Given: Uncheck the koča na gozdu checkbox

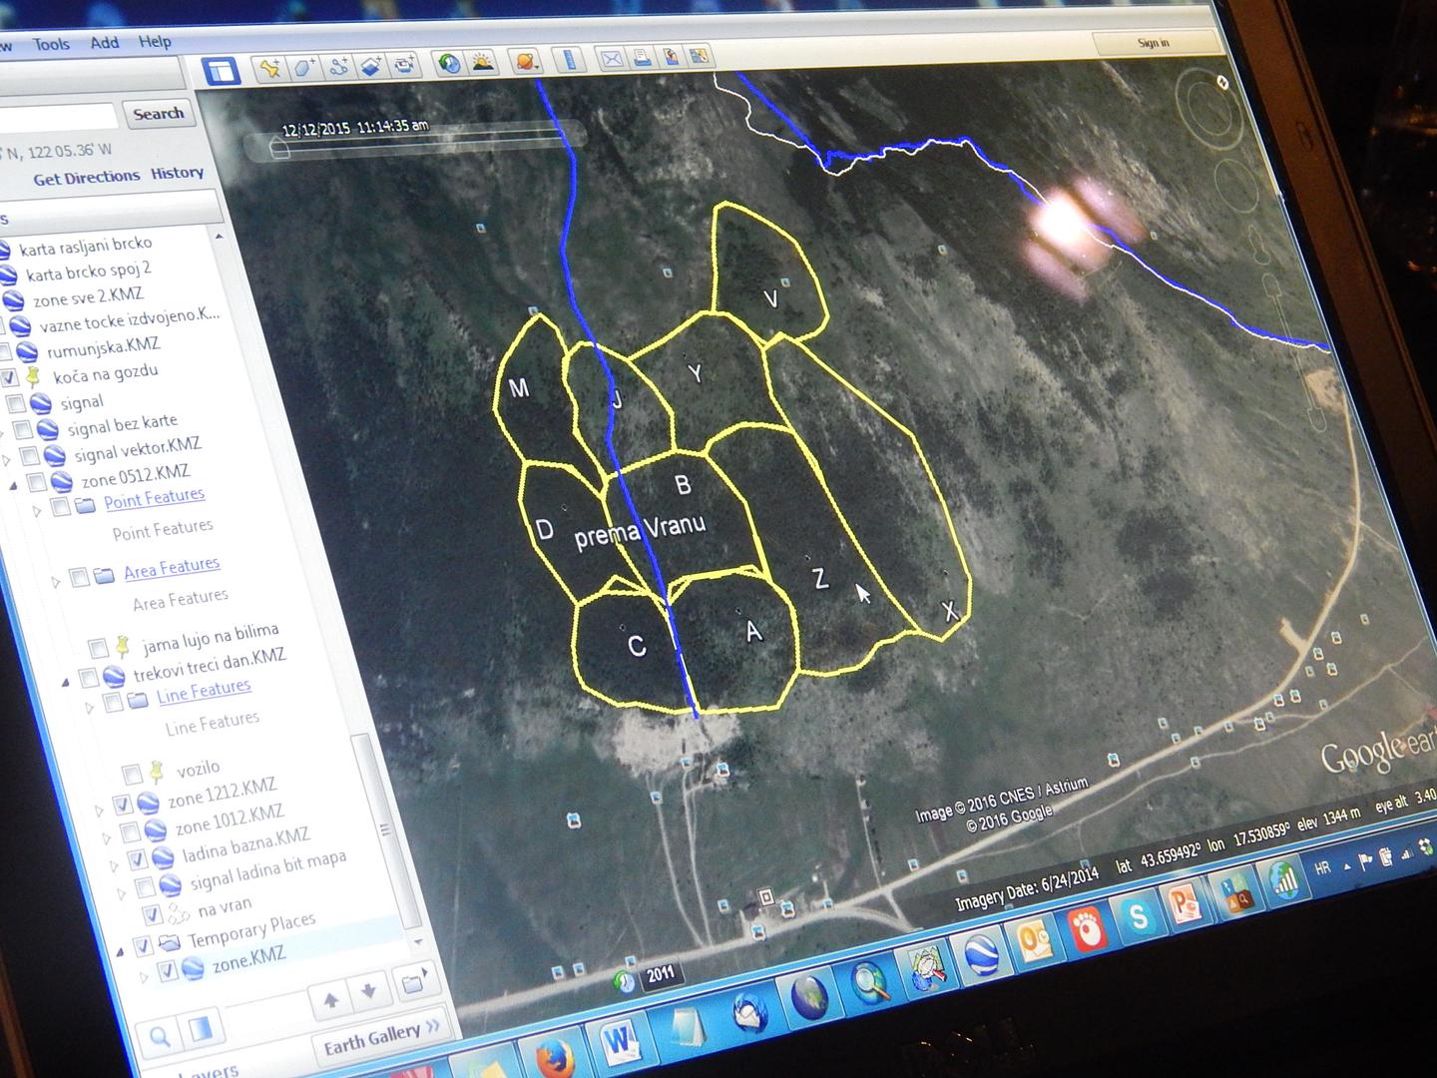Looking at the screenshot, I should (9, 378).
